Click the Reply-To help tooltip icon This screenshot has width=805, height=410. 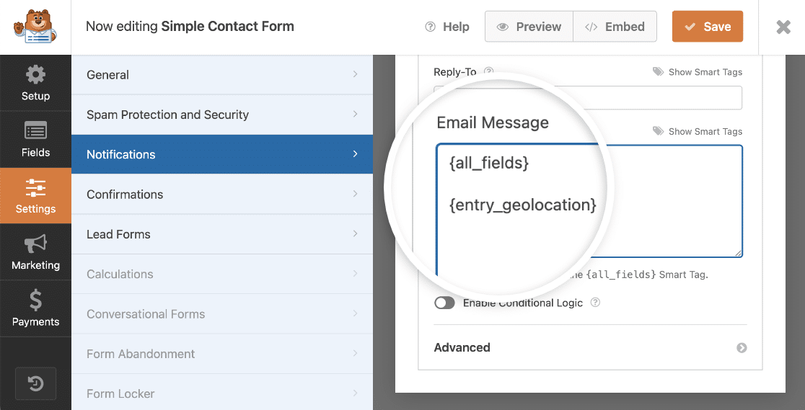(x=489, y=72)
